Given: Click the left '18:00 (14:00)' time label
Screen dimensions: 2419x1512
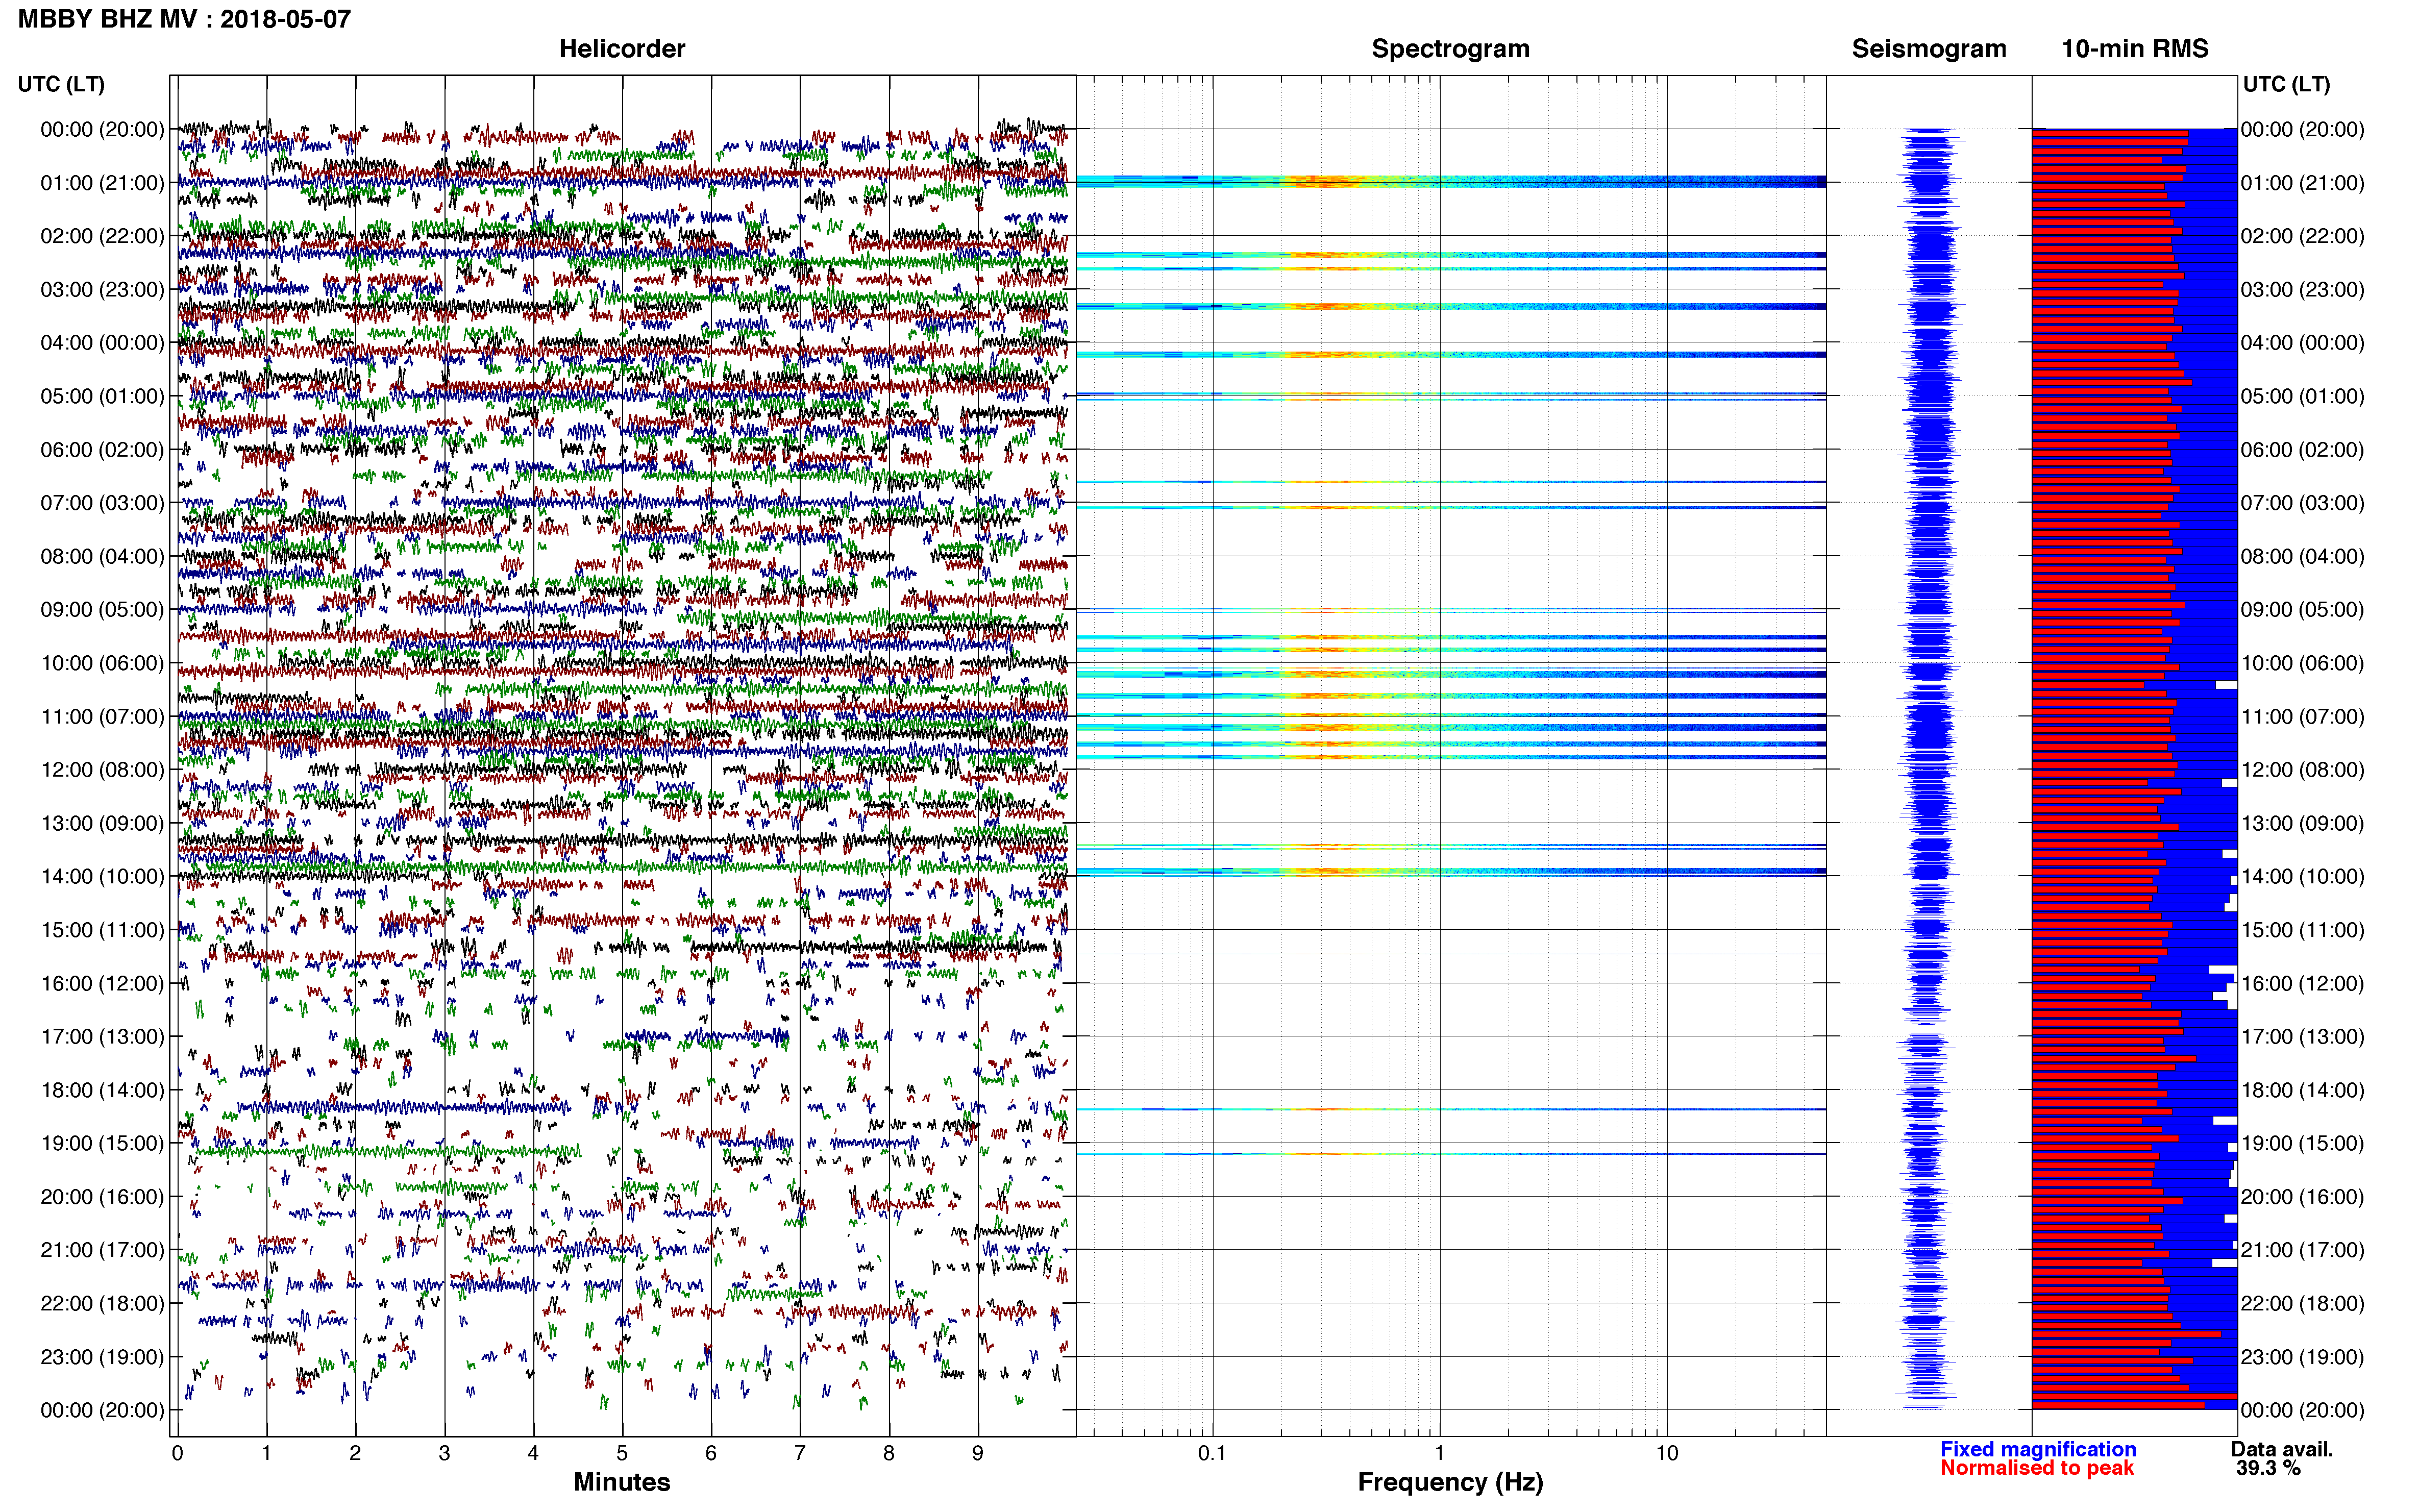Looking at the screenshot, I should pos(102,1090).
